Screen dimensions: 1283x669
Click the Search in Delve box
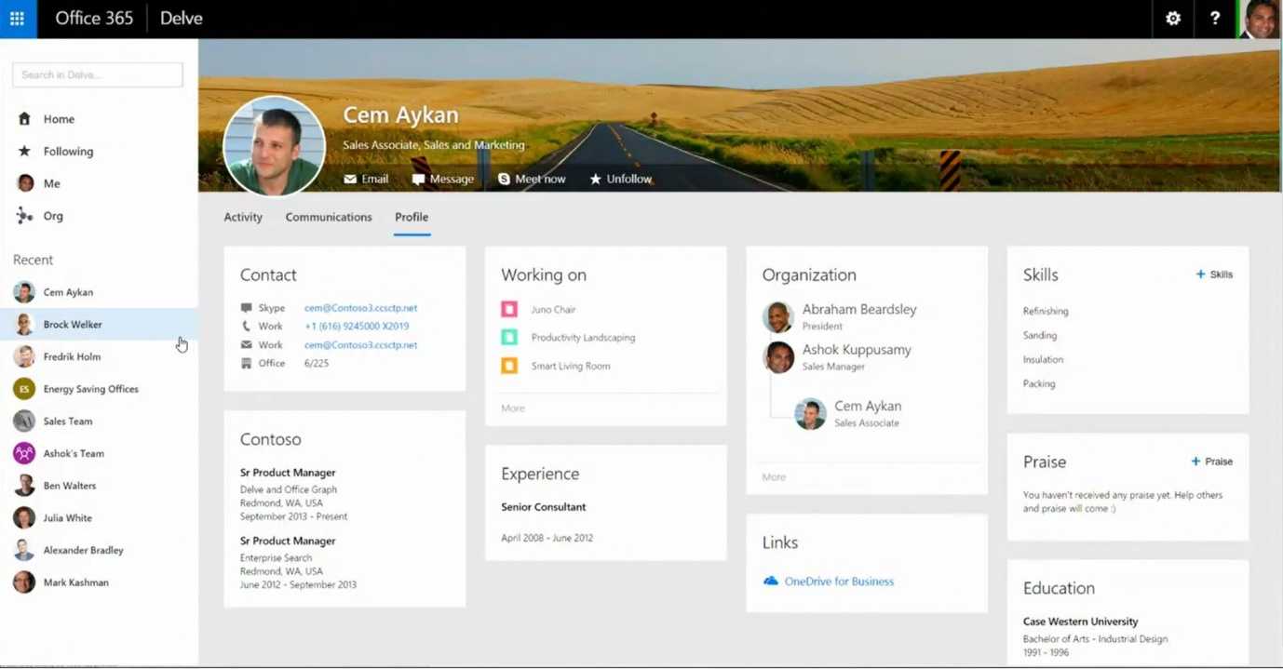tap(98, 74)
